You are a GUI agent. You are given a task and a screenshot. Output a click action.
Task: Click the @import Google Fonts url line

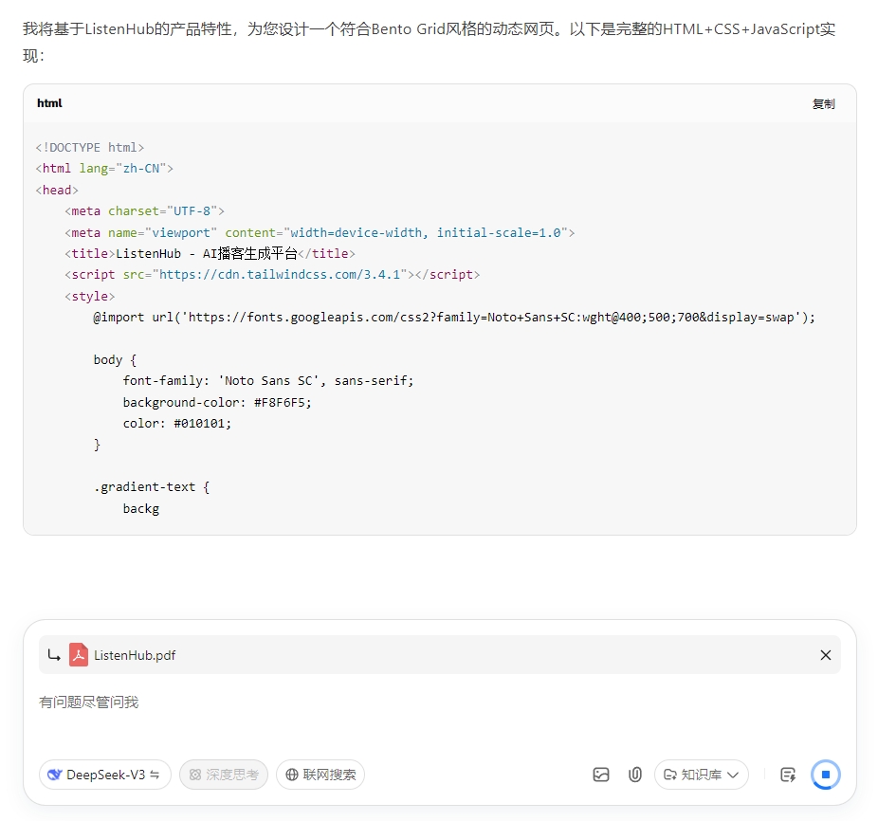click(454, 318)
